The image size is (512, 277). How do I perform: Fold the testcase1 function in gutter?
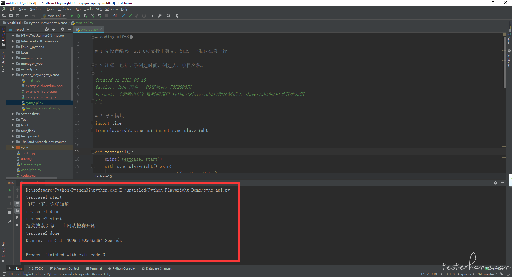93,152
